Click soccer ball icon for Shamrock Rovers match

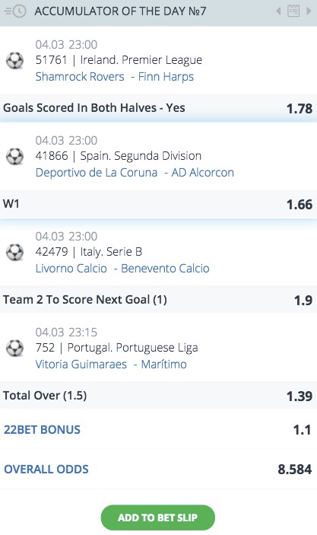click(15, 60)
